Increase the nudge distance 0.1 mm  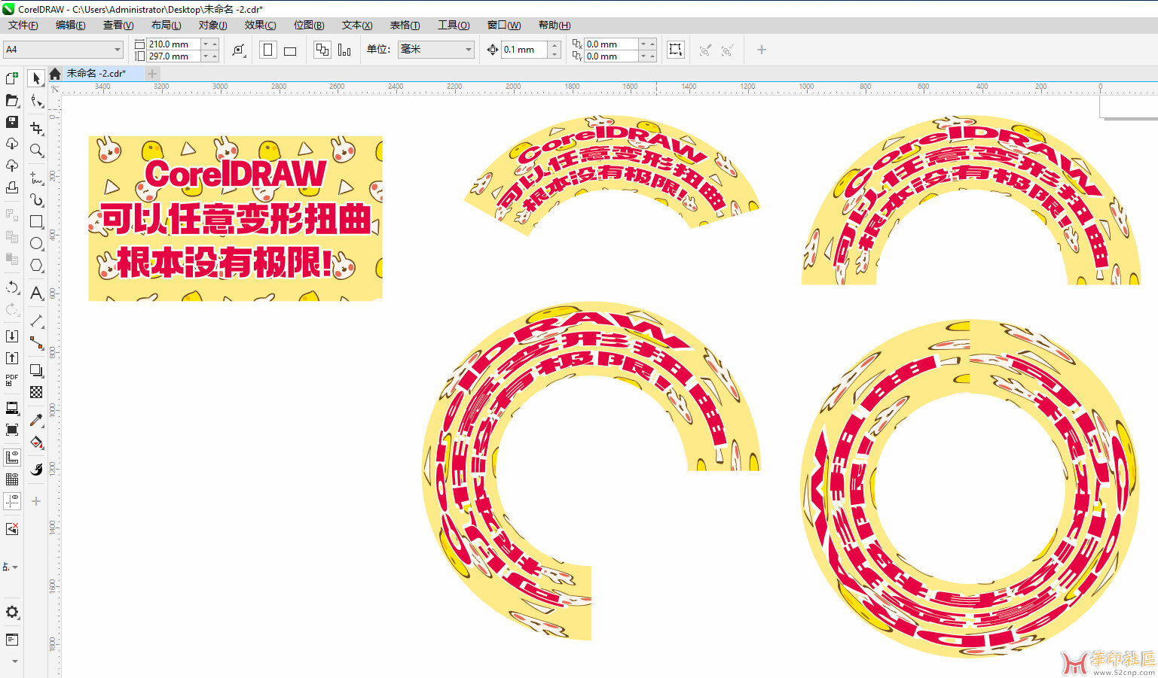click(555, 46)
